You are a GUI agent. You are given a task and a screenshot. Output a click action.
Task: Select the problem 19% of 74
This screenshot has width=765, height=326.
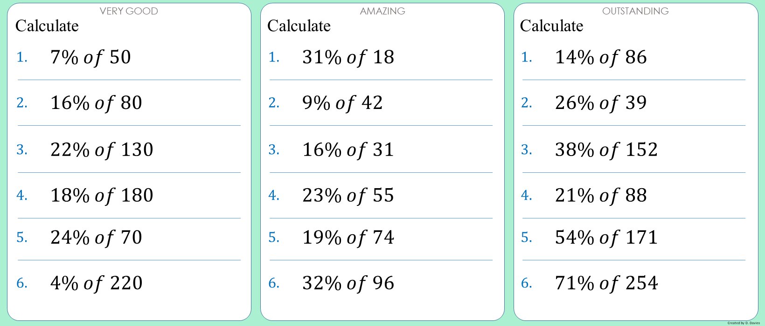pos(348,238)
